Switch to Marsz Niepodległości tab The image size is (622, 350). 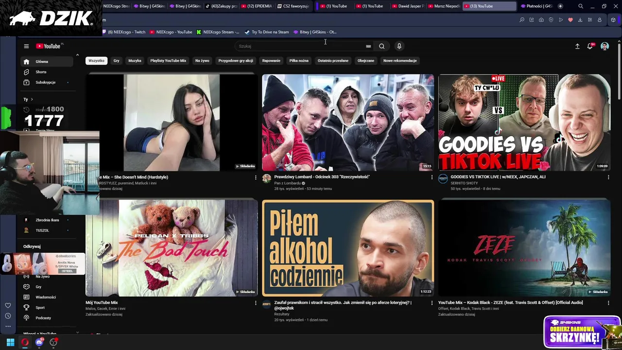(444, 6)
